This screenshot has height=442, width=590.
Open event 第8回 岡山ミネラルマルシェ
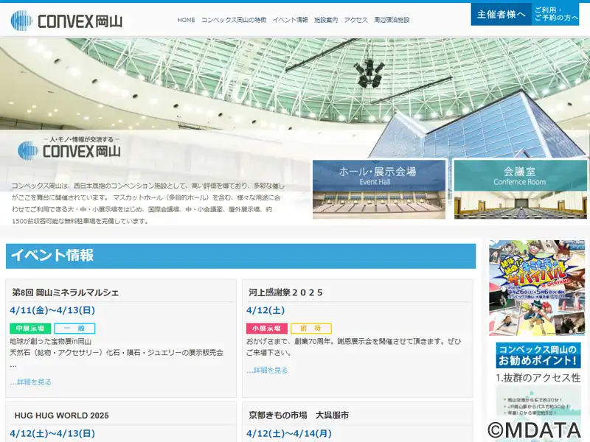tap(66, 292)
